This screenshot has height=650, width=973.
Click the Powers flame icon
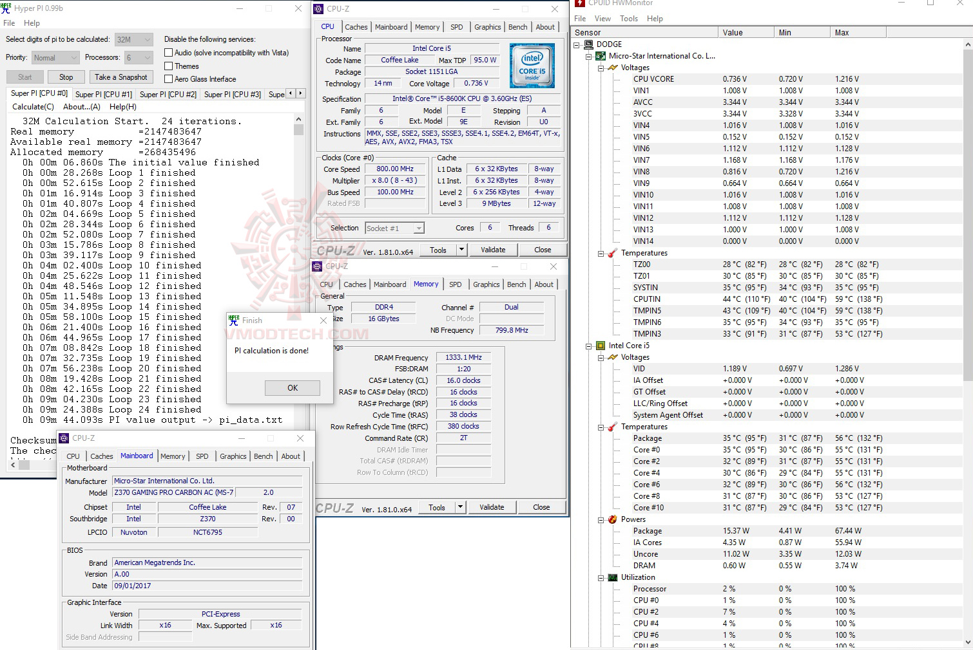613,519
